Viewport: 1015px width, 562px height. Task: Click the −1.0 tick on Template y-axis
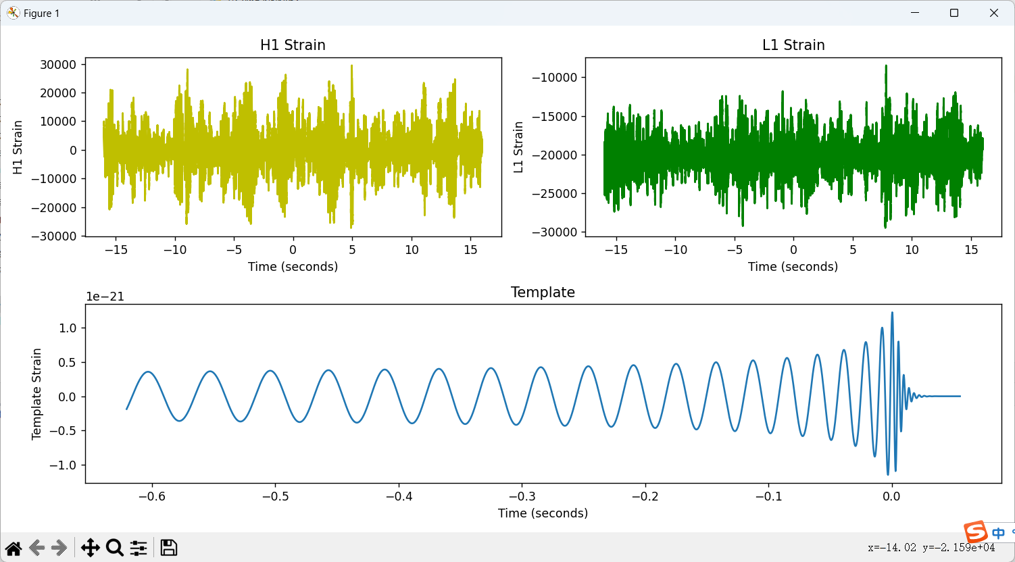[63, 465]
